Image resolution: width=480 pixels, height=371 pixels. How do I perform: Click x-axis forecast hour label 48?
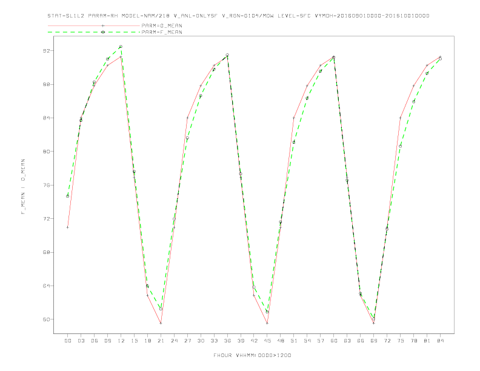tap(281, 341)
